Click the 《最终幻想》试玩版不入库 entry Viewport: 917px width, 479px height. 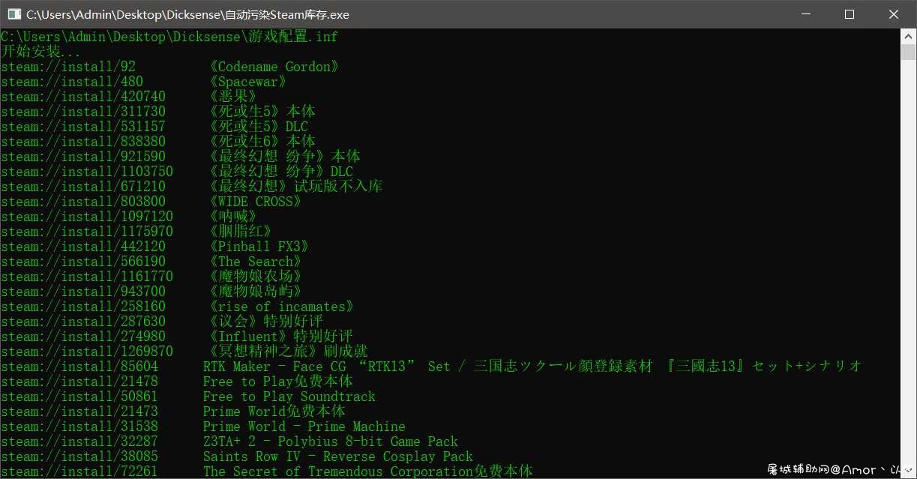pyautogui.click(x=297, y=187)
